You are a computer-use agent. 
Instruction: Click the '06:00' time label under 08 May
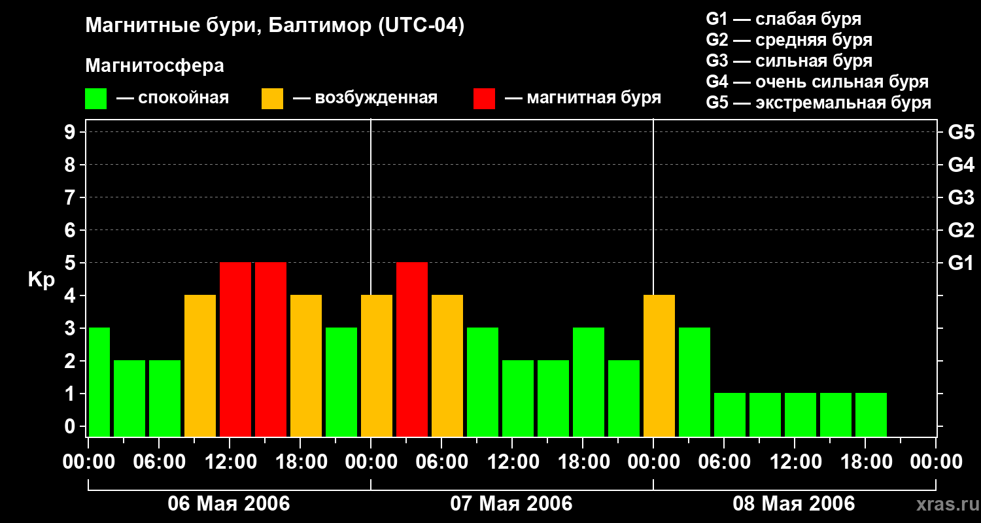pos(724,462)
